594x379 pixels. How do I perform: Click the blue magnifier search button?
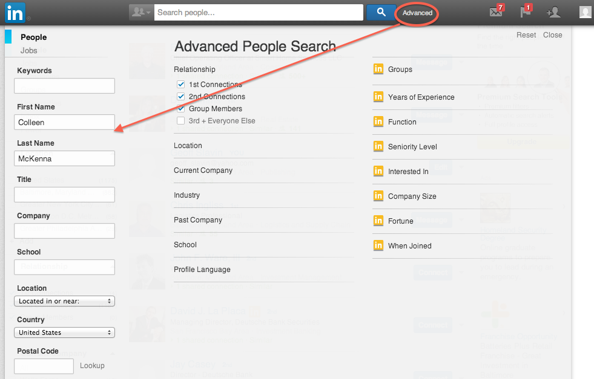click(381, 13)
